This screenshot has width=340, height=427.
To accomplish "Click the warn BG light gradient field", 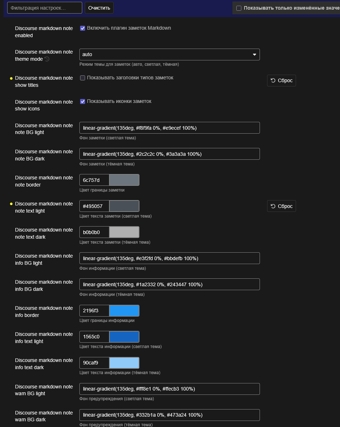I will 169,389.
